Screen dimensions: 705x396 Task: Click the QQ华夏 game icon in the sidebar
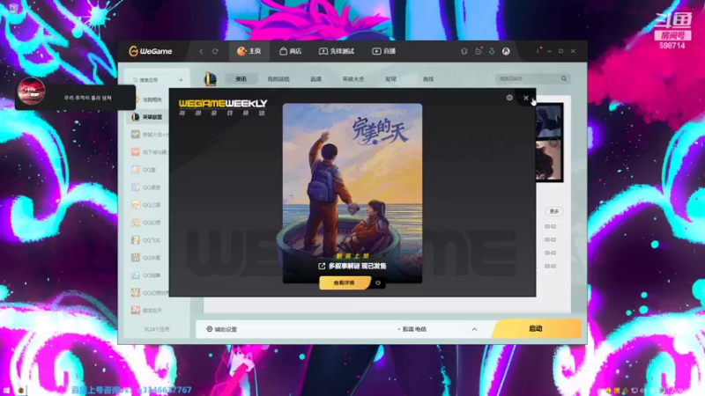click(136, 257)
